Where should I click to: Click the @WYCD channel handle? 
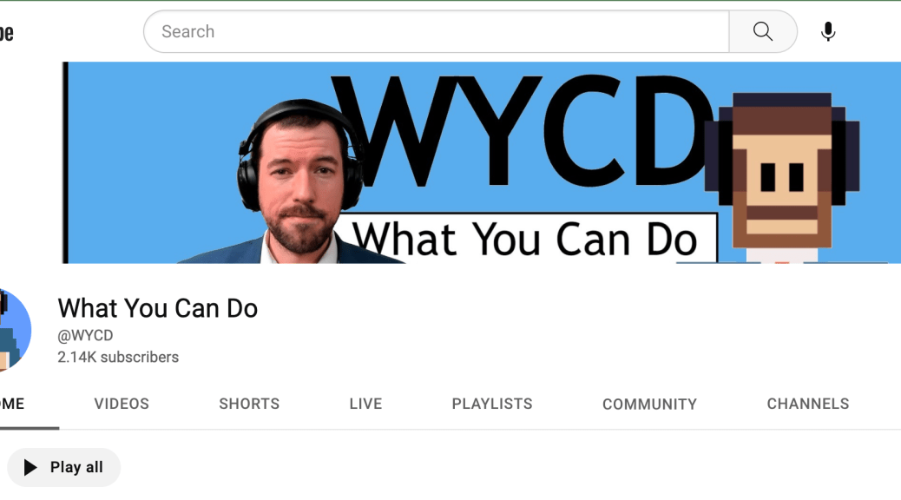pyautogui.click(x=85, y=335)
